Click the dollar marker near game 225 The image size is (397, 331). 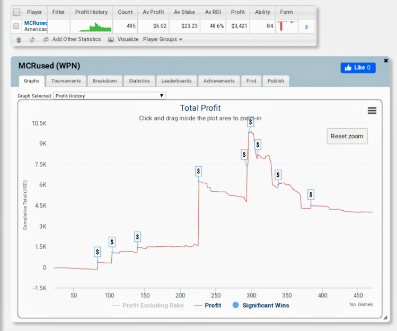coord(198,171)
